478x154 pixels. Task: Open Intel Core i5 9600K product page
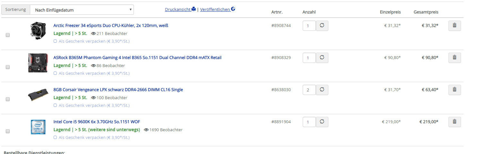(97, 122)
